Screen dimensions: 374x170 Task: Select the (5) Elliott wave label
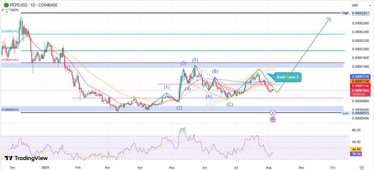196,60
